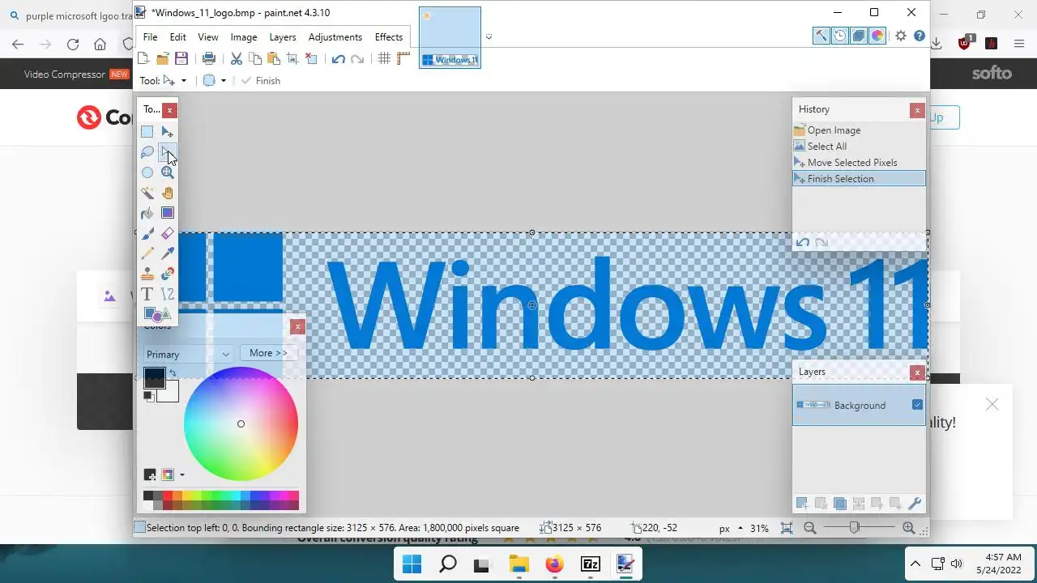Click the More >> button in Colors
The image size is (1037, 583).
pyautogui.click(x=268, y=353)
